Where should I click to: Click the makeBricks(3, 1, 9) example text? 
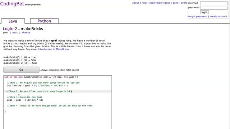(20, 60)
